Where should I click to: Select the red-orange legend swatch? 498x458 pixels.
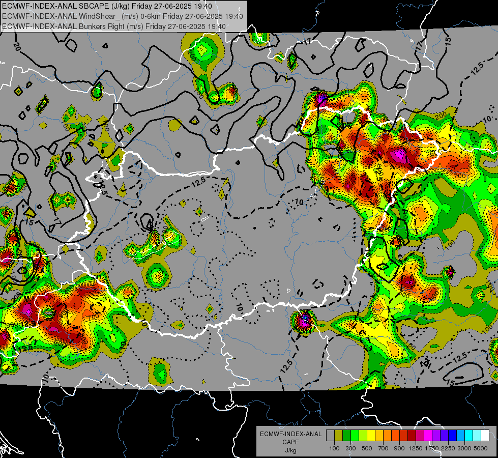click(x=395, y=436)
